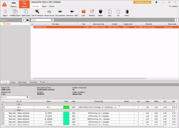Collapse the Math channel group
The width and height of the screenshot is (179, 128).
tap(2, 110)
